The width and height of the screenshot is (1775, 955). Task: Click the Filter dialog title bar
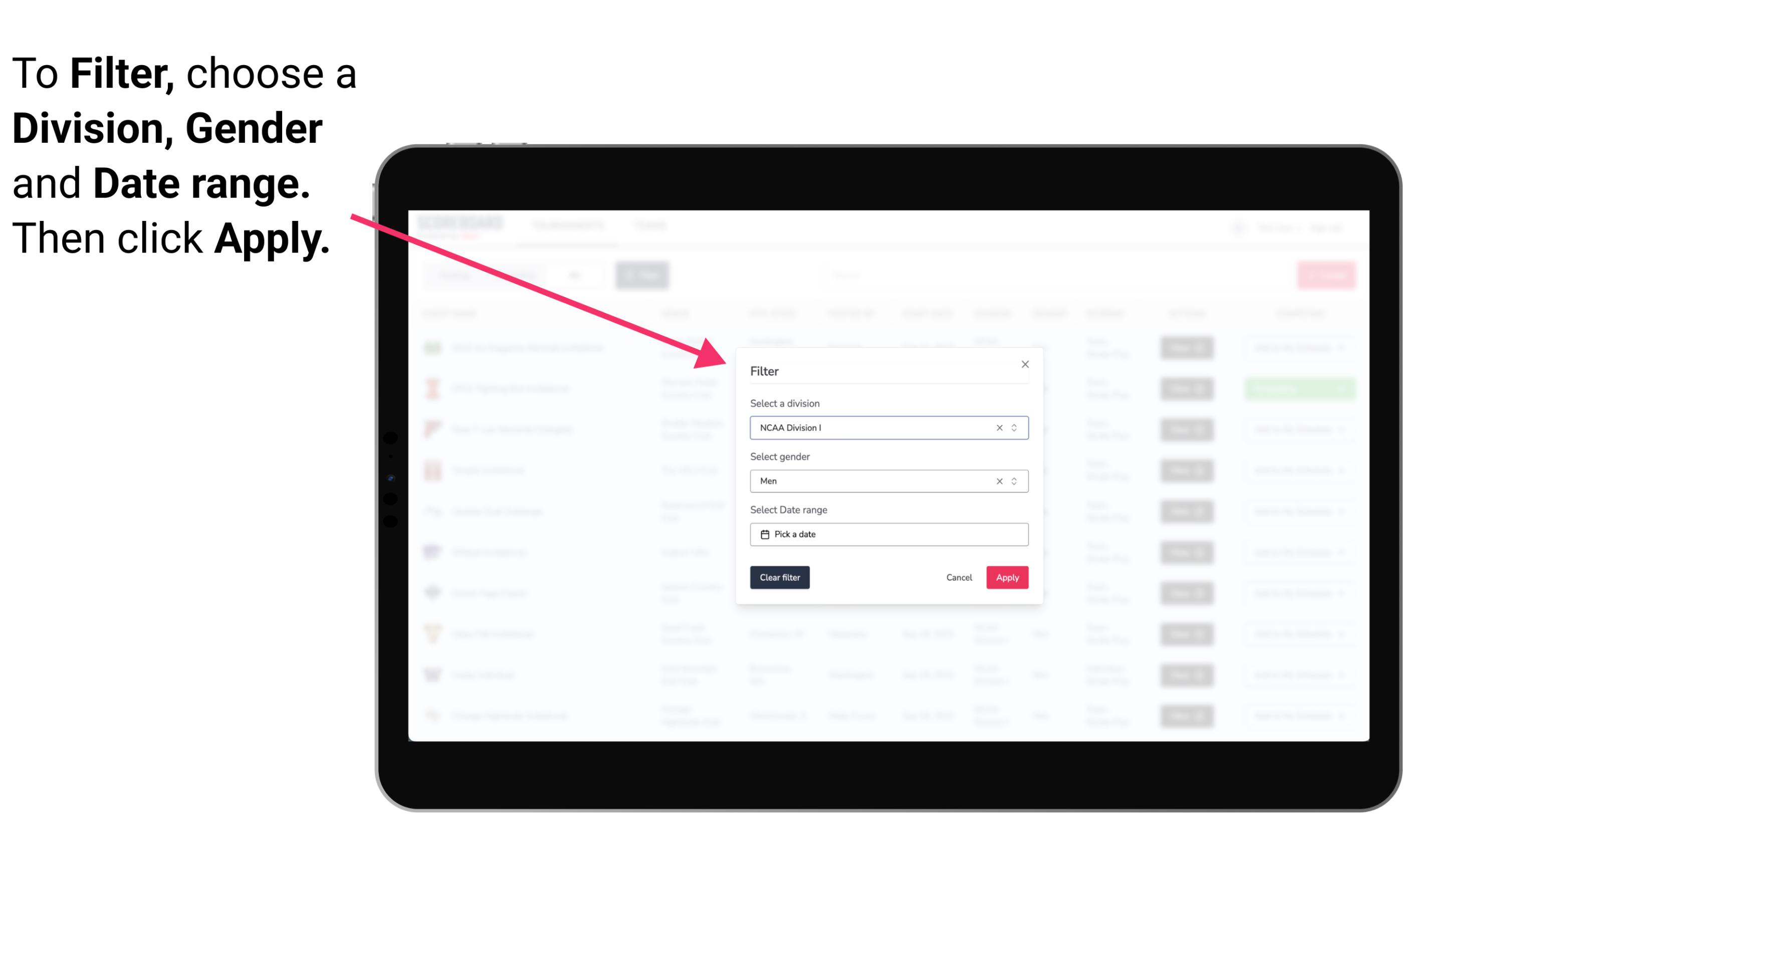887,370
